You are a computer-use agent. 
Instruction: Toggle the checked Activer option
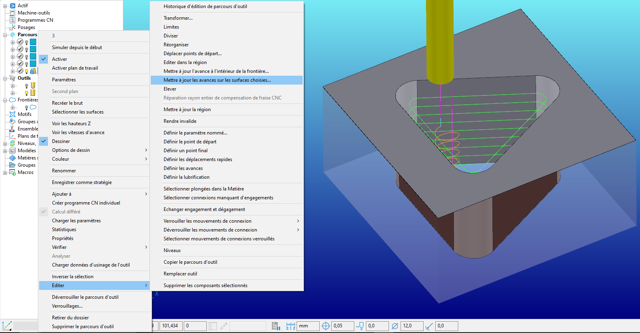click(x=59, y=59)
